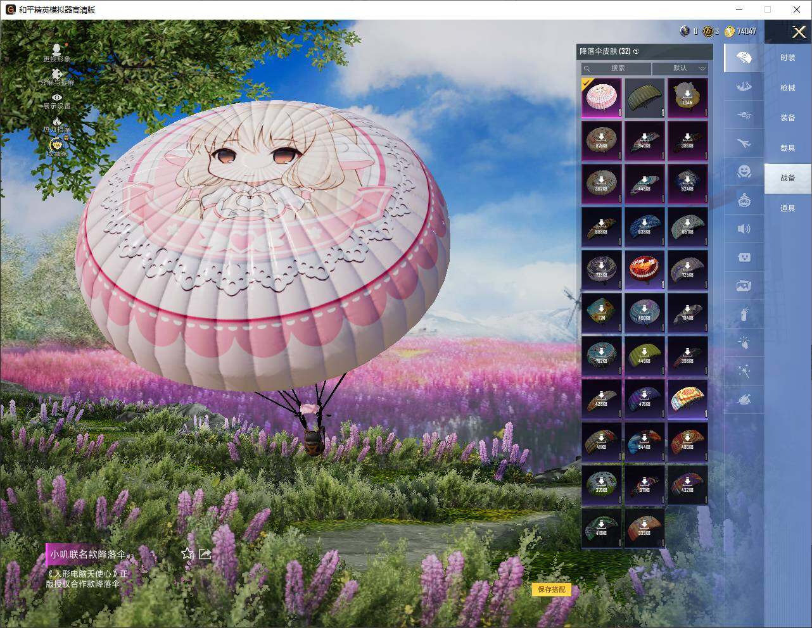Switch to the 战备 tab
Viewport: 812px width, 628px height.
[788, 178]
